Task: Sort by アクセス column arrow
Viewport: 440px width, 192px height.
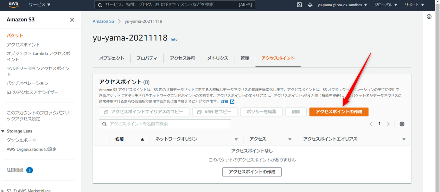Action: (290, 139)
